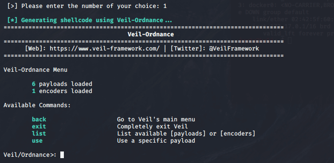Click the 'Generating shellcode using Veil-Ordnance' line
This screenshot has height=163, width=334.
point(90,20)
